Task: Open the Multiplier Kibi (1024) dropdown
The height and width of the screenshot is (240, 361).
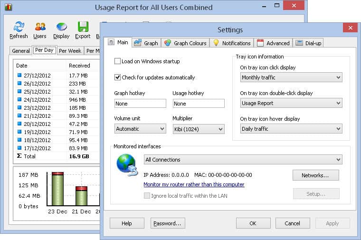Action: point(199,129)
